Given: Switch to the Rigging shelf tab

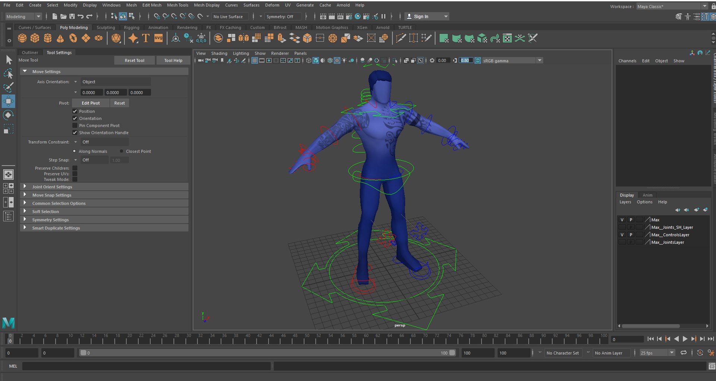Looking at the screenshot, I should (132, 28).
